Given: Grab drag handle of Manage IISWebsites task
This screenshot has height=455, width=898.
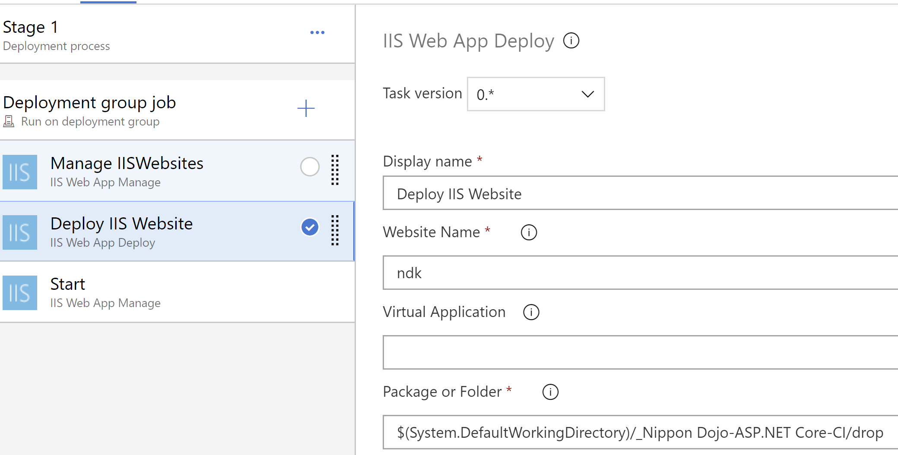Looking at the screenshot, I should point(335,170).
